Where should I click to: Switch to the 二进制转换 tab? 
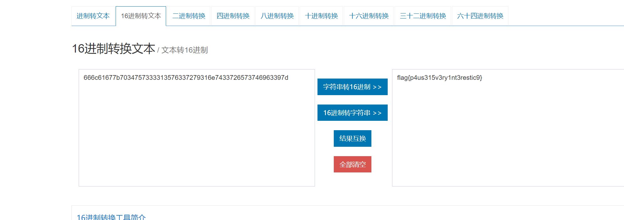[x=189, y=16]
